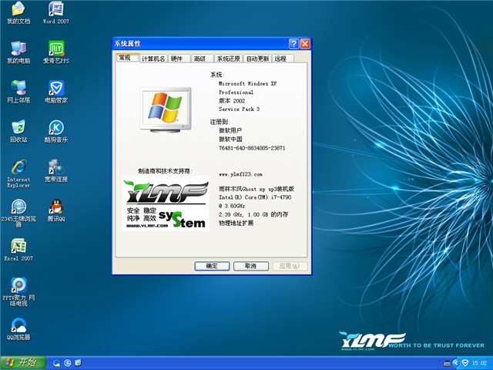The height and width of the screenshot is (370, 493).
Task: Click the 取消 button
Action: [x=251, y=266]
